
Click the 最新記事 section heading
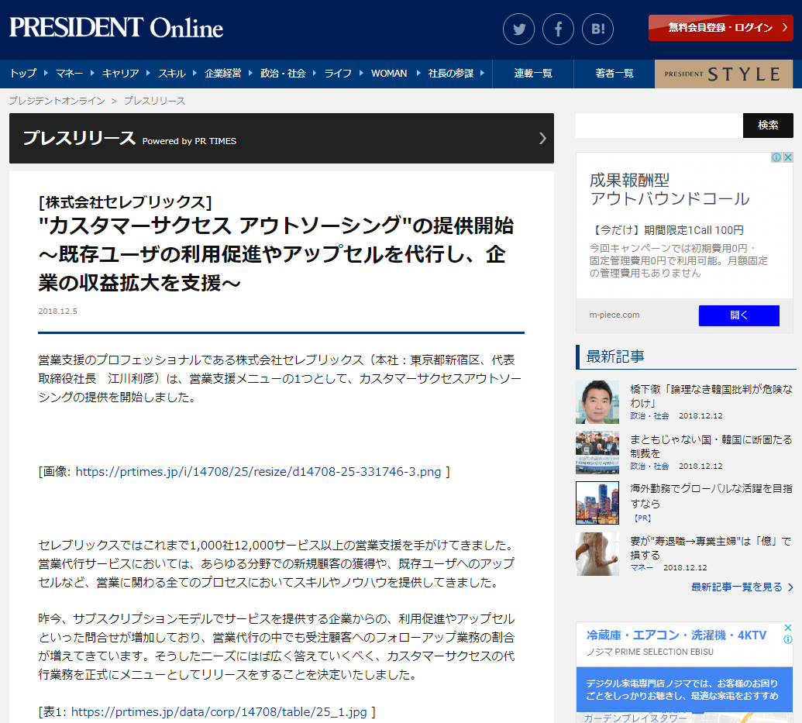click(x=614, y=356)
